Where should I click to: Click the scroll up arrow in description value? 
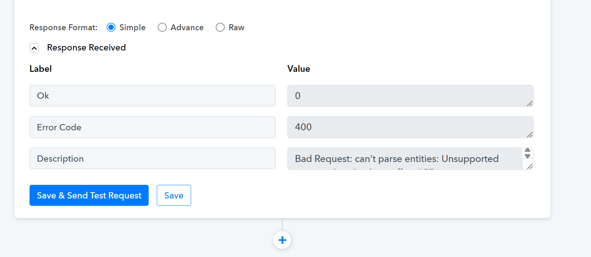click(x=528, y=150)
